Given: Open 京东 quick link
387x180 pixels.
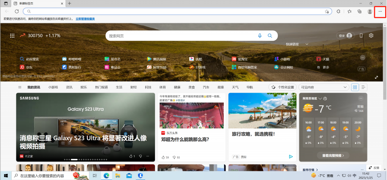Looking at the screenshot, I should [x=26, y=67].
